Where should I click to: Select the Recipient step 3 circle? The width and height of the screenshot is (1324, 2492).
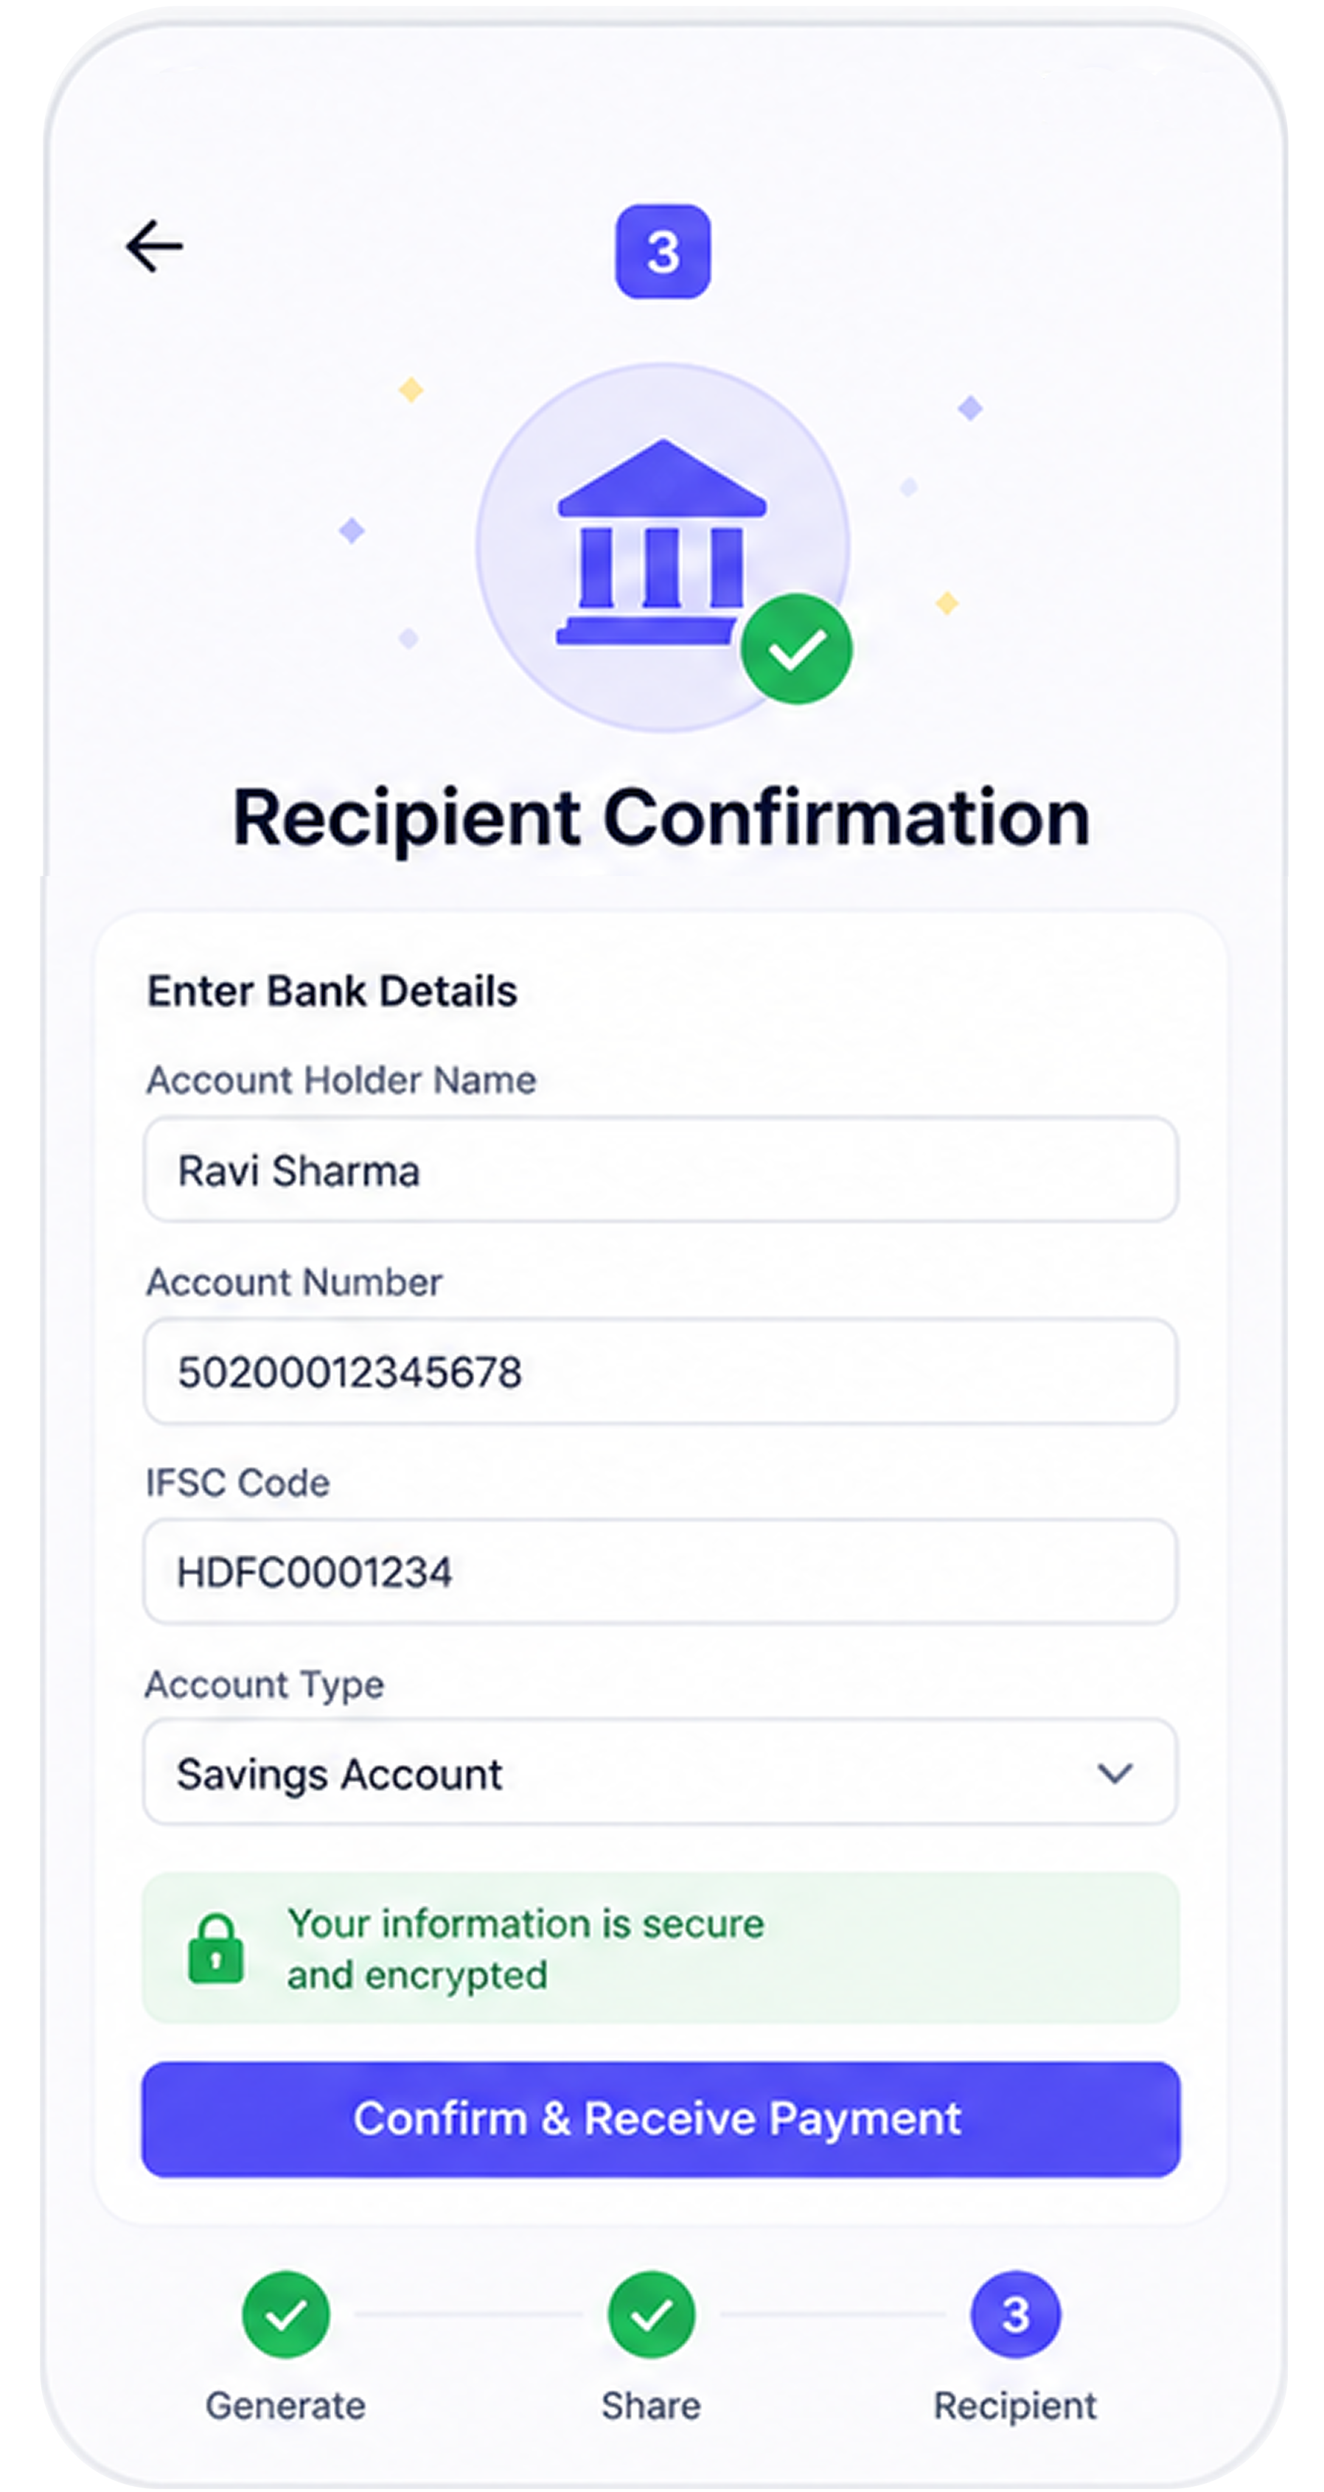click(x=1016, y=2315)
